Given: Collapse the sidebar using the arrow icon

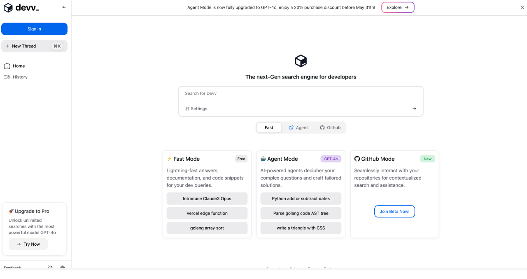Looking at the screenshot, I should [x=63, y=7].
